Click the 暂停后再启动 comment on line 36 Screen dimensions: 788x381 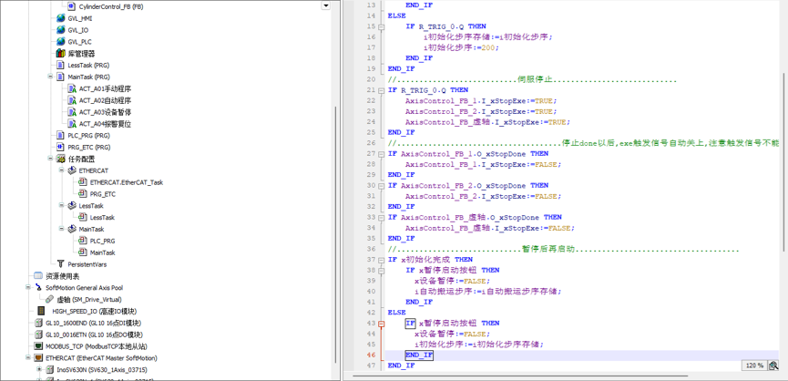point(548,250)
